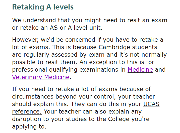Click the word 'disruption' in the final paragraph
This screenshot has width=180, height=133.
(27, 119)
